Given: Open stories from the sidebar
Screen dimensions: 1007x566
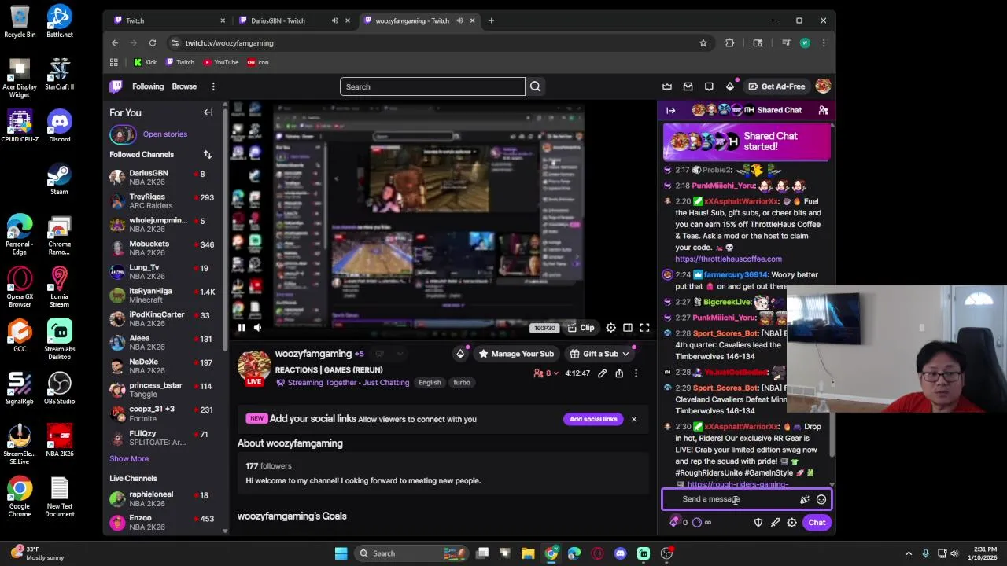Looking at the screenshot, I should 165,134.
